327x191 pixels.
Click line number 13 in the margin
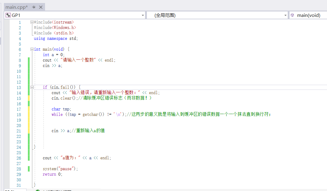click(19, 88)
